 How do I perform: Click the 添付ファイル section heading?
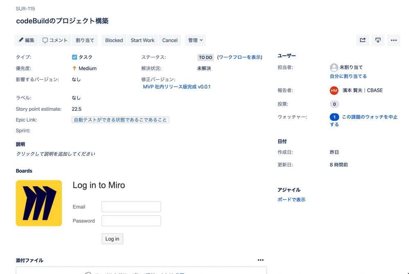[29, 260]
